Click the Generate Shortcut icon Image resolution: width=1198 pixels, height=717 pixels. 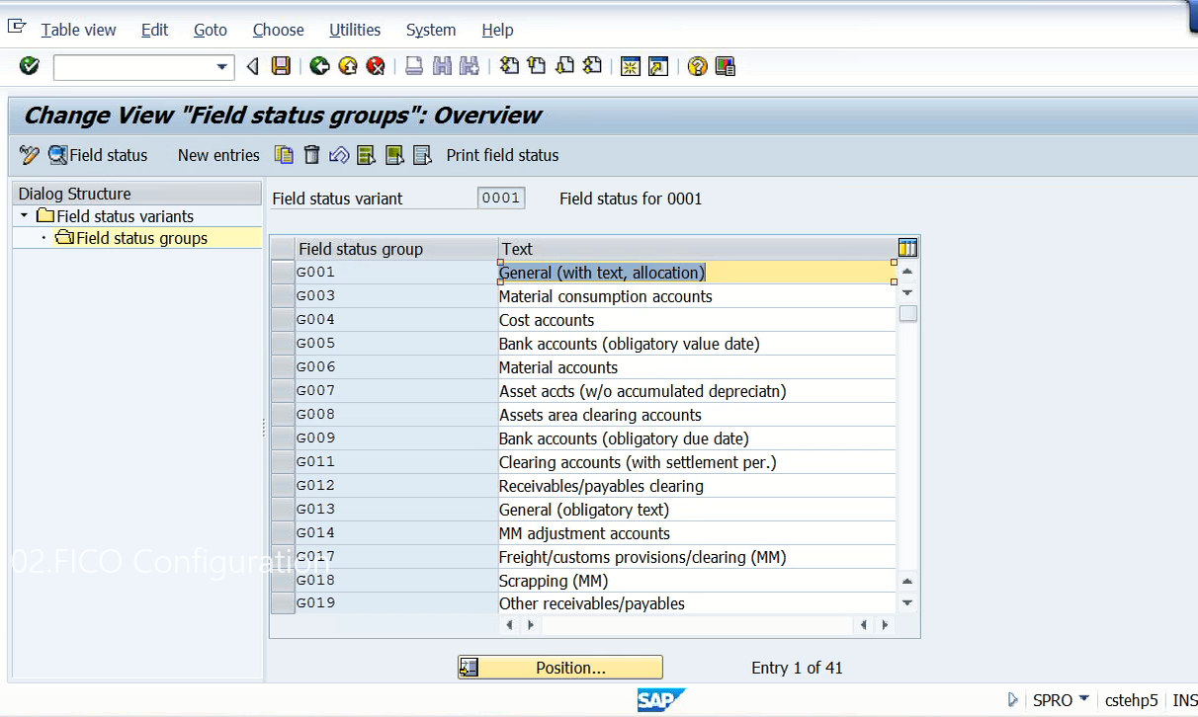(x=658, y=66)
